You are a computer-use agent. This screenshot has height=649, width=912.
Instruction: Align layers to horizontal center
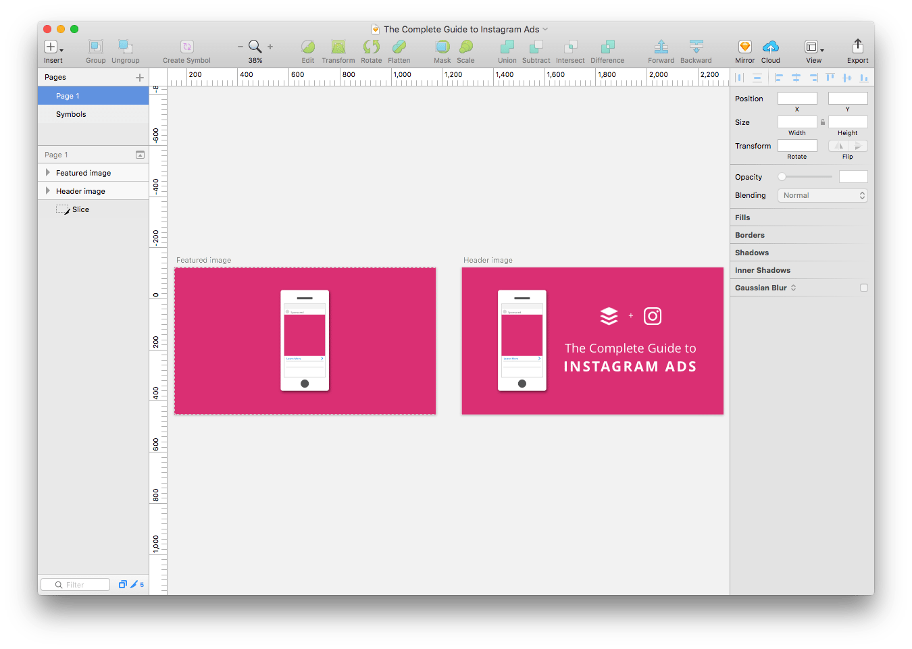click(x=796, y=78)
